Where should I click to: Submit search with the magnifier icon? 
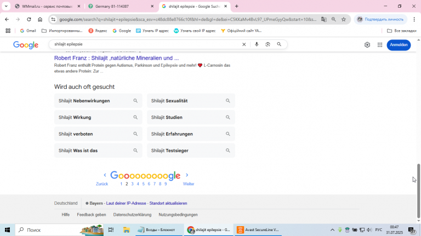click(x=279, y=44)
